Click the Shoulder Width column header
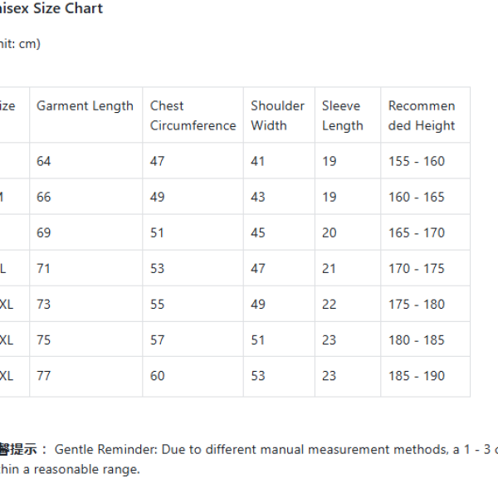 [x=277, y=115]
